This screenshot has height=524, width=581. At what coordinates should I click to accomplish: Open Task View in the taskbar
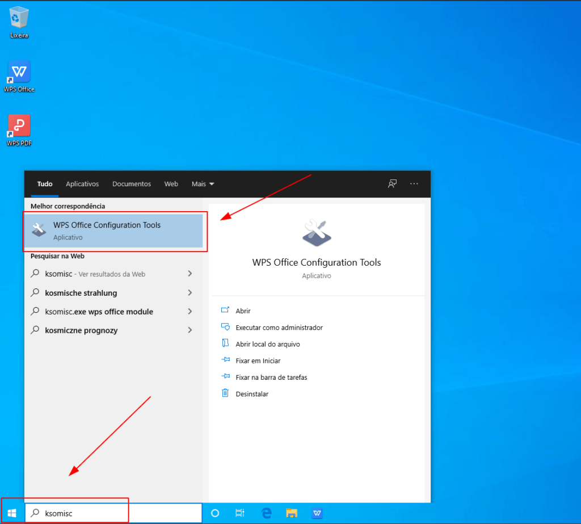pos(240,513)
